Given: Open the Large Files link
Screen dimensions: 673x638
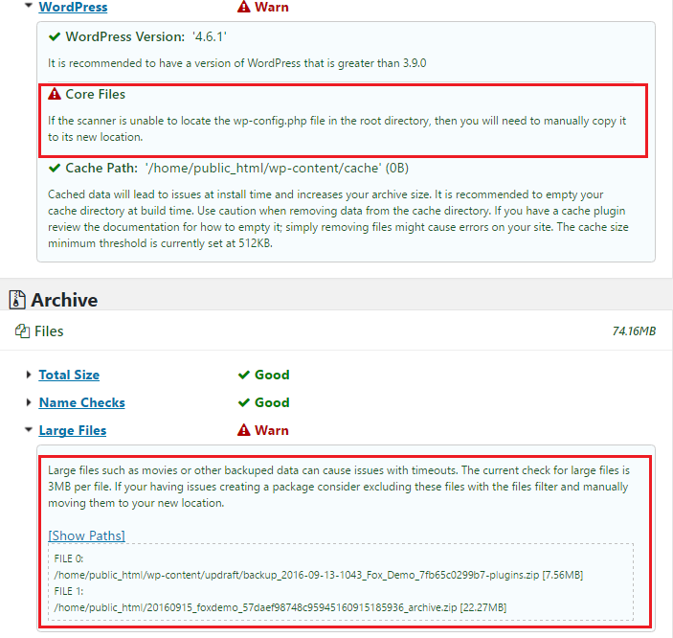Looking at the screenshot, I should tap(73, 430).
